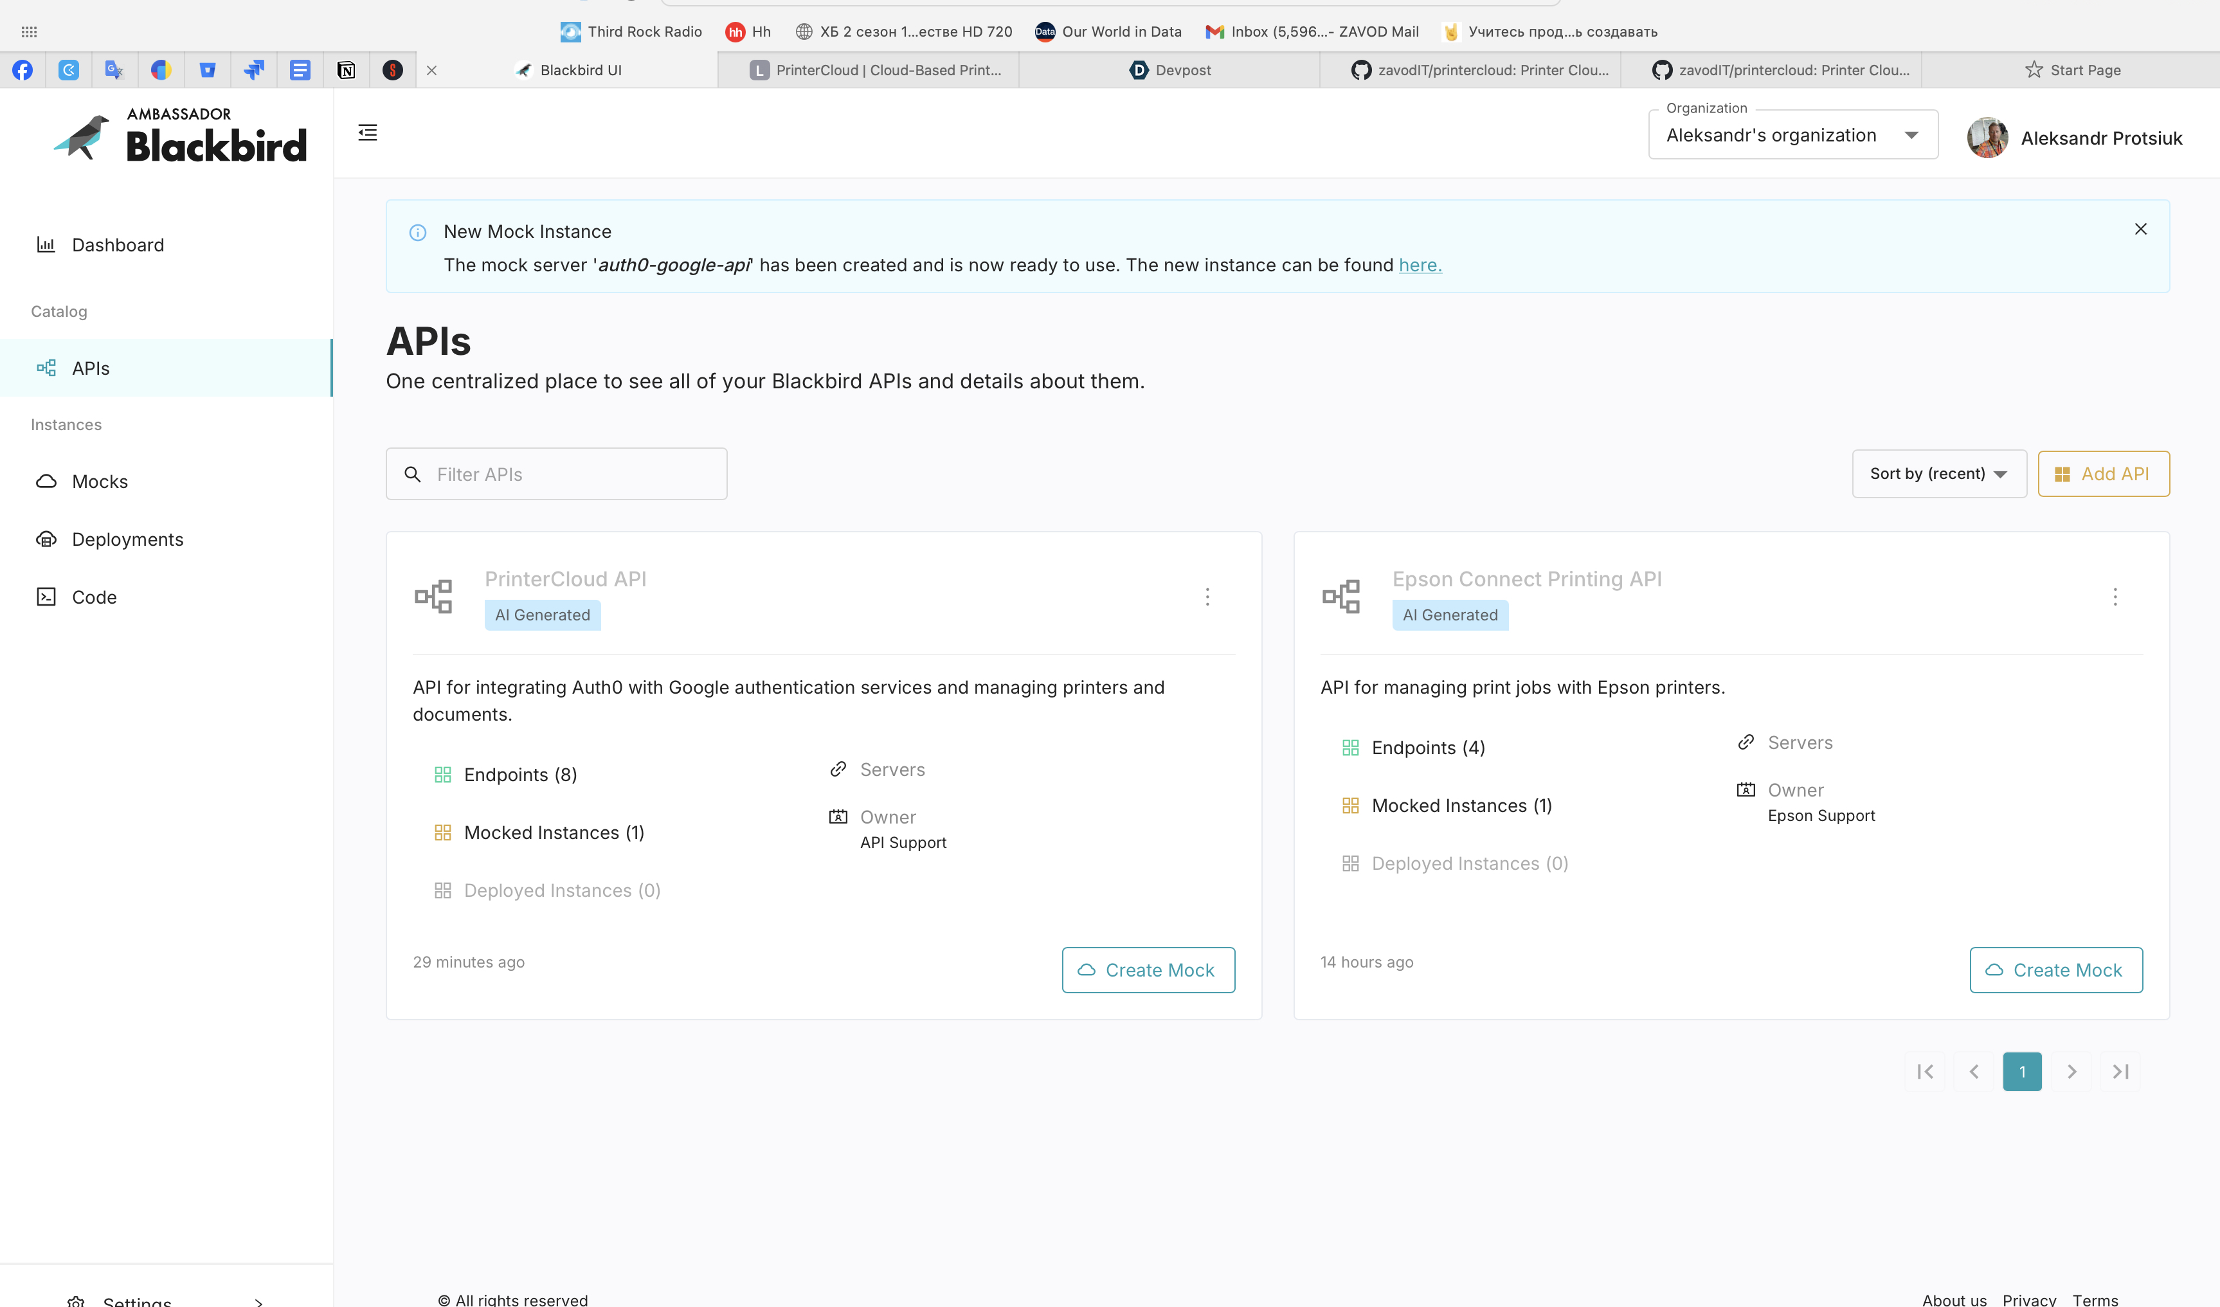Follow the 'here.' link in notification

(x=1419, y=265)
